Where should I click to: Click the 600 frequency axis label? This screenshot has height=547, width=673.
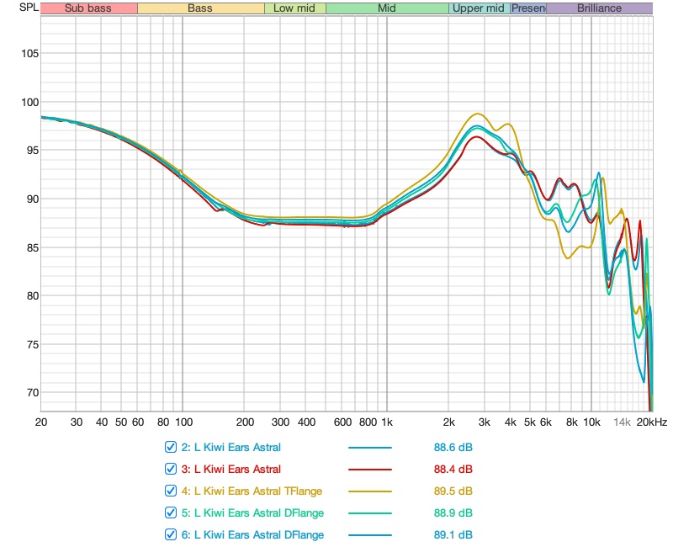click(x=342, y=422)
